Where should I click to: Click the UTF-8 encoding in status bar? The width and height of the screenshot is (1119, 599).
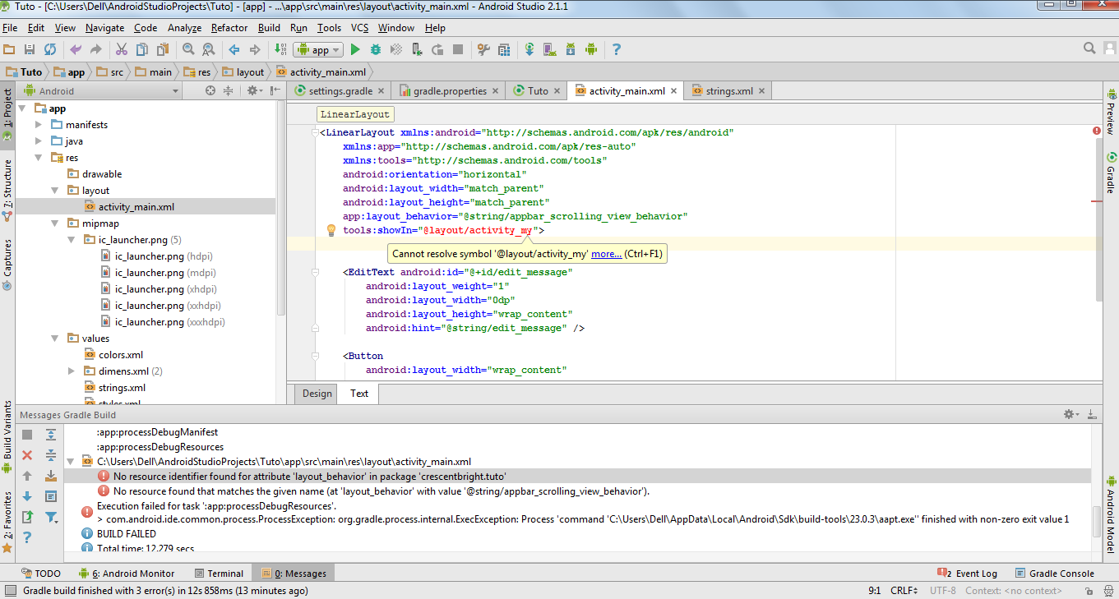tap(942, 591)
